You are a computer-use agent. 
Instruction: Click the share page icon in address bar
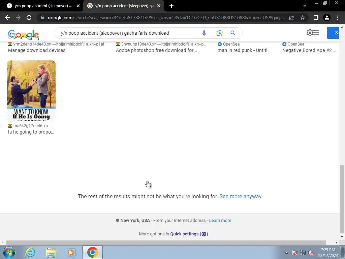pos(292,18)
